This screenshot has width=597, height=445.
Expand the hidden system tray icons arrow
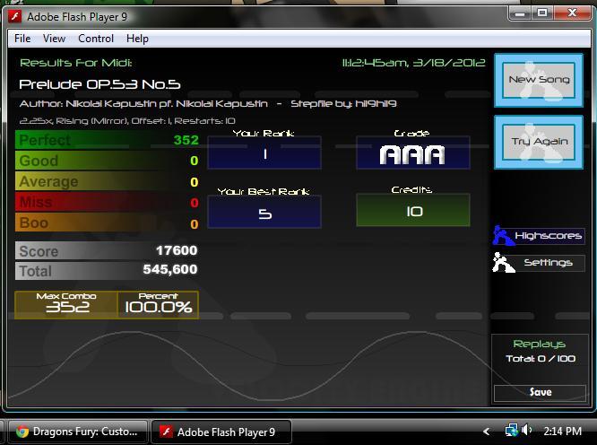[x=486, y=432]
